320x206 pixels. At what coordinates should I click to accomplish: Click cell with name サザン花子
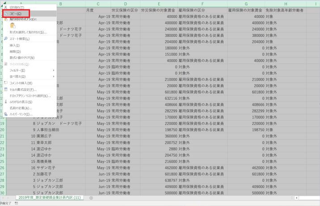[61, 168]
